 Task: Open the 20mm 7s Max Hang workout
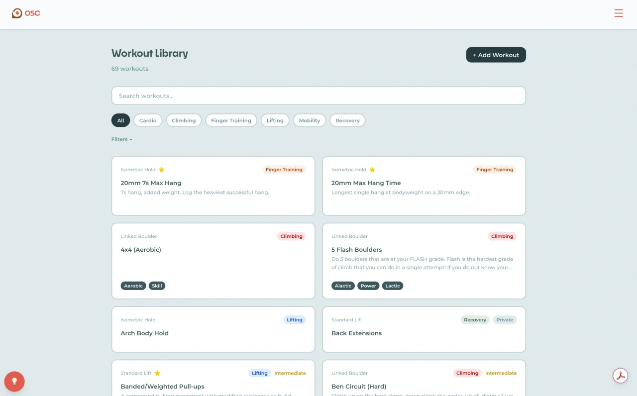tap(213, 186)
